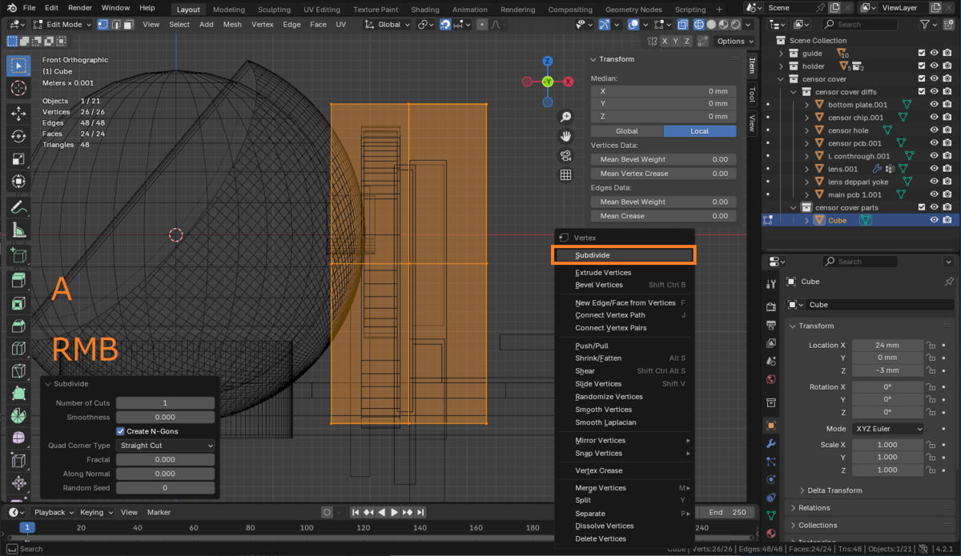Toggle camera view icon in viewport
The width and height of the screenshot is (961, 556).
click(x=565, y=155)
